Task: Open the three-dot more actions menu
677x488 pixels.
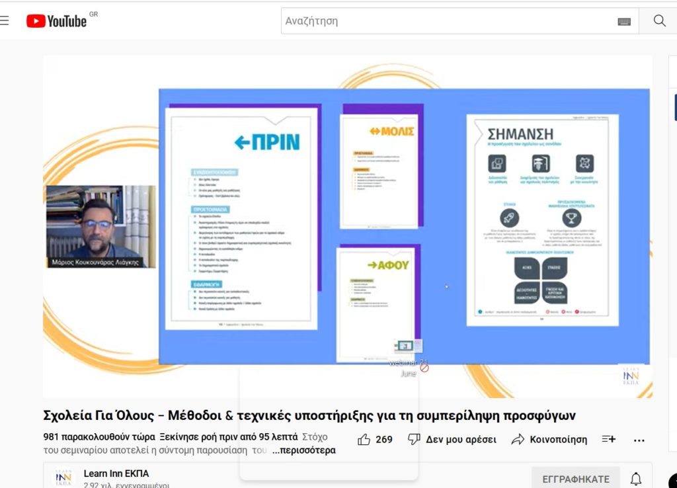Action: pos(639,440)
